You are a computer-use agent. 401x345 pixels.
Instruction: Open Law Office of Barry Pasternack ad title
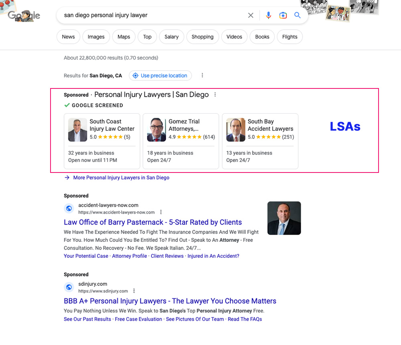tap(153, 222)
